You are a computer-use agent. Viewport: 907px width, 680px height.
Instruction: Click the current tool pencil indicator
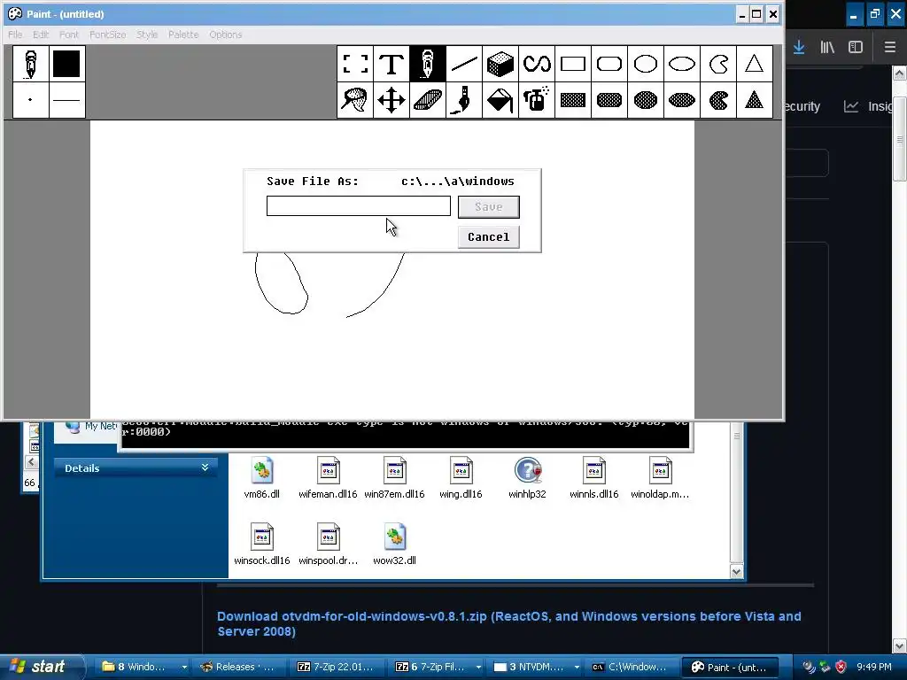[31, 64]
